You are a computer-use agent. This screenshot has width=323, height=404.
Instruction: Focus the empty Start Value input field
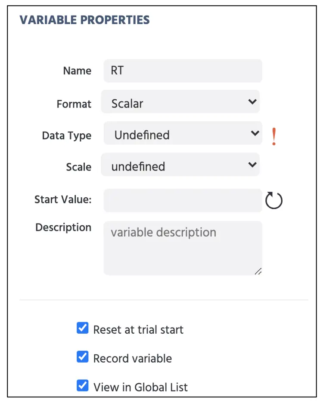(x=183, y=200)
